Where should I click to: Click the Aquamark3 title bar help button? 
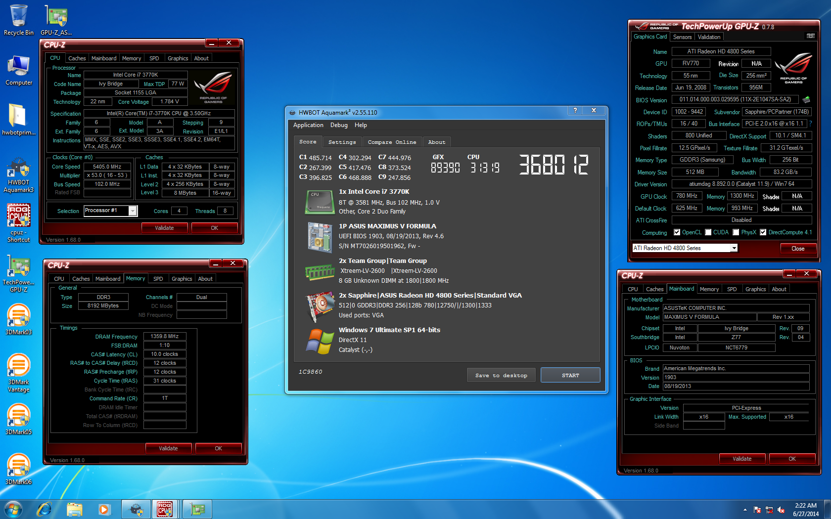coord(575,111)
